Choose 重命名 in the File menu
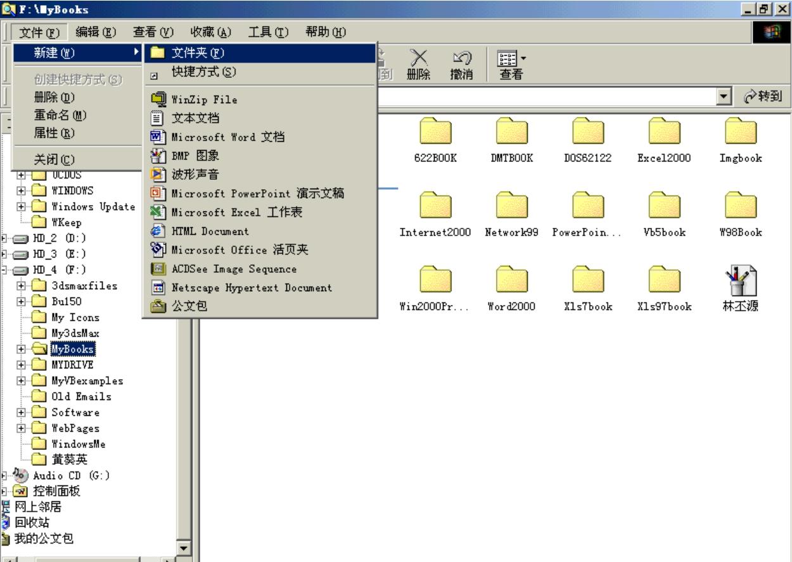 coord(76,116)
